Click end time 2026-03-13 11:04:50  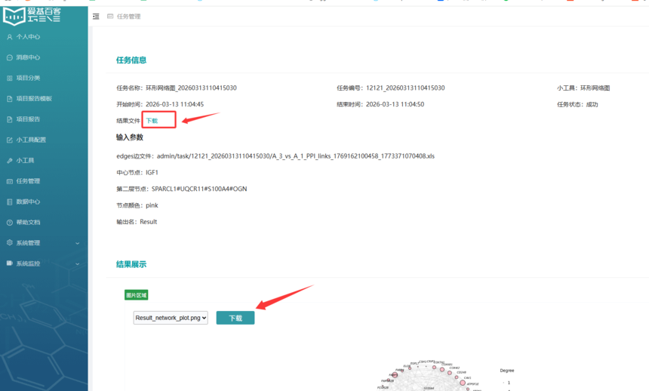(x=395, y=104)
